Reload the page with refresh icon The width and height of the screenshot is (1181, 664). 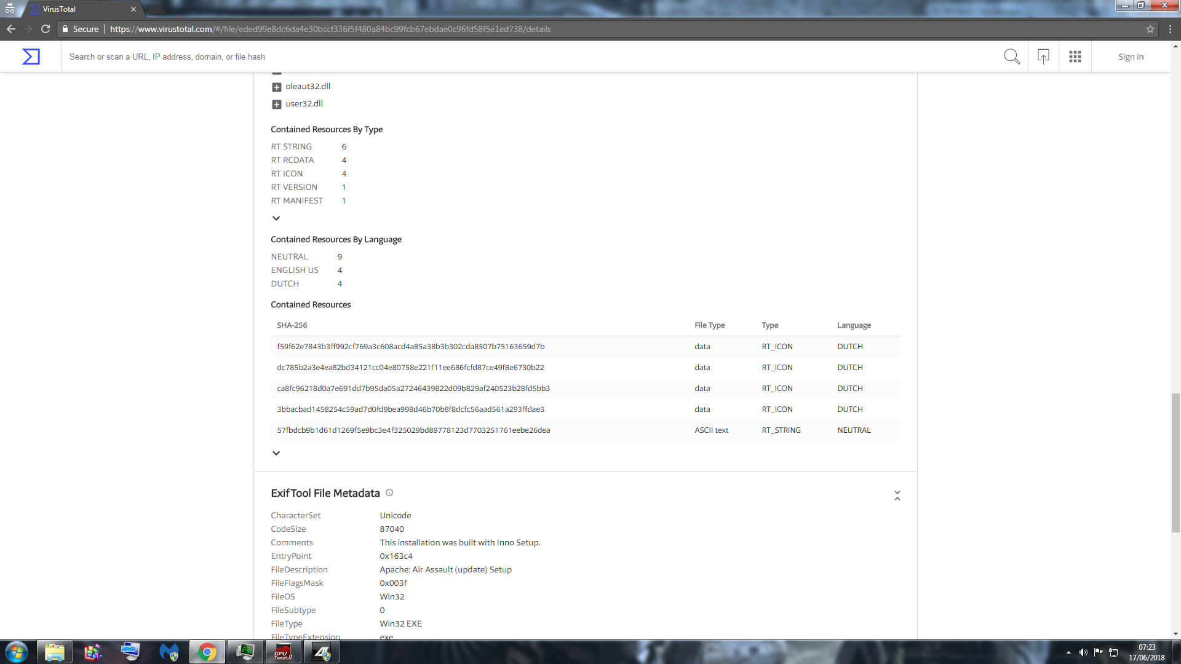46,29
